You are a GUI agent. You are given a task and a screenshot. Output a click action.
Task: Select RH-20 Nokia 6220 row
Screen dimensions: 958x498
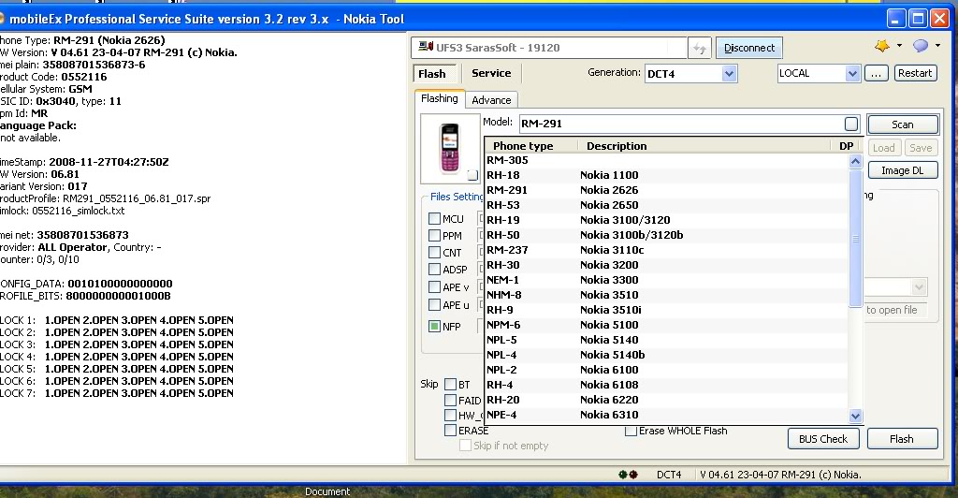point(666,400)
